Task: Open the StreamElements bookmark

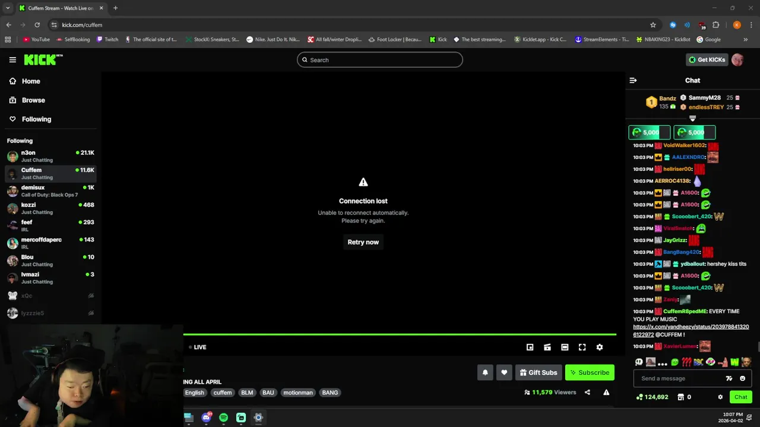Action: (601, 40)
